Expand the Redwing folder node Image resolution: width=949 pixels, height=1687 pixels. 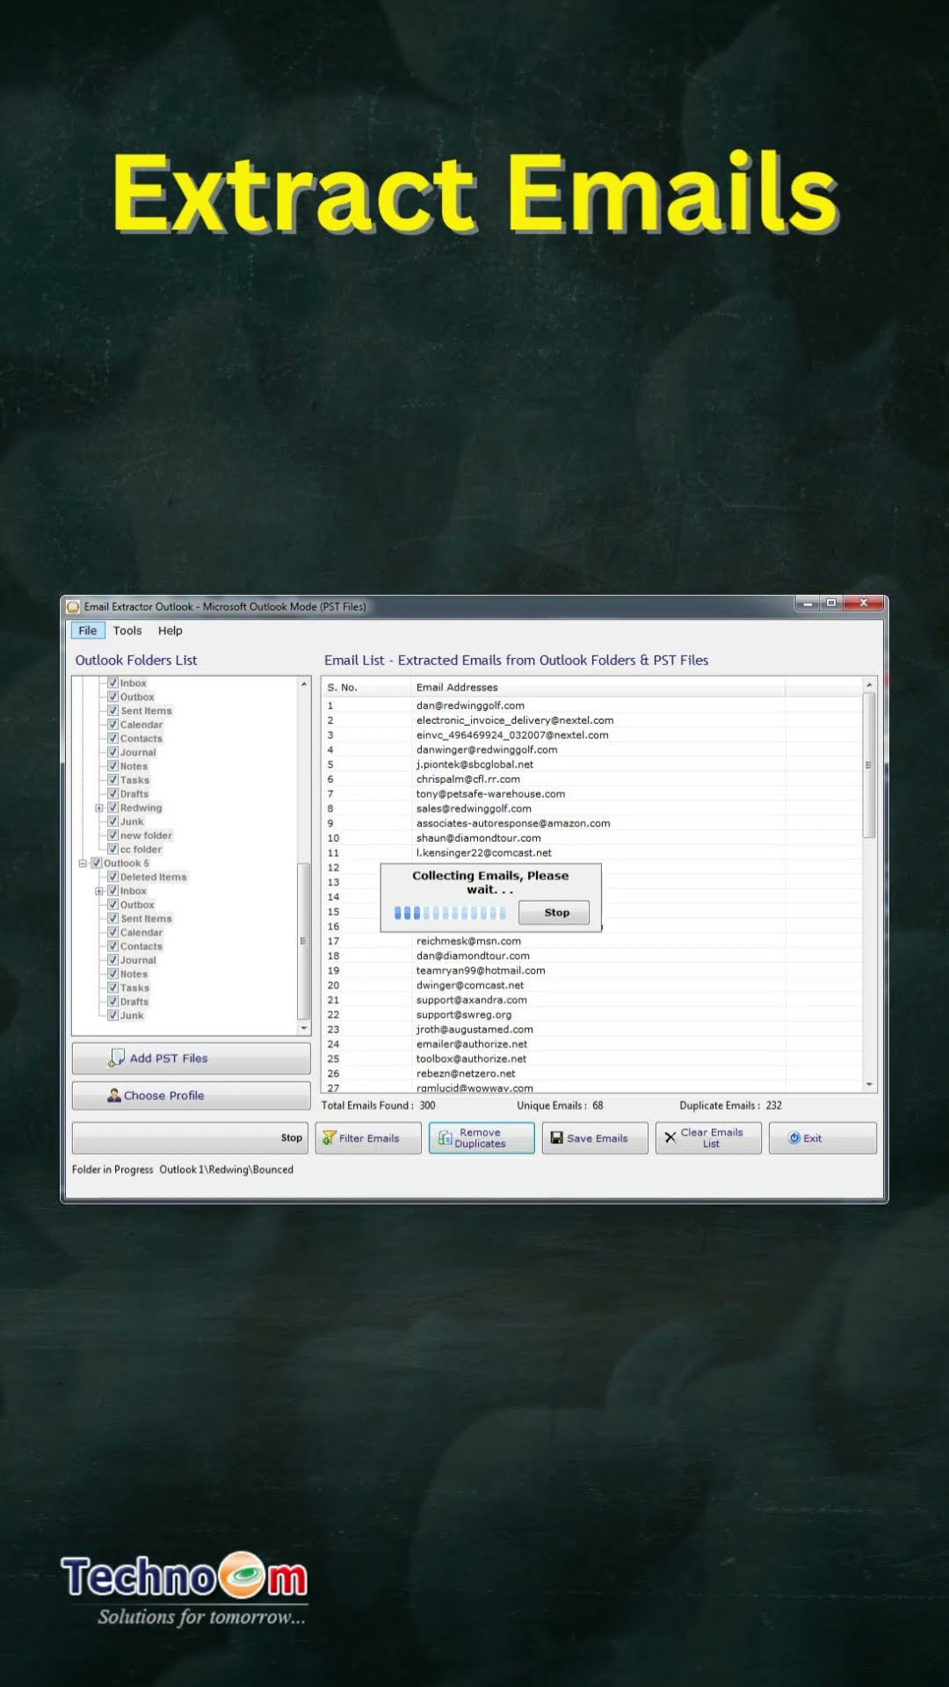(99, 807)
